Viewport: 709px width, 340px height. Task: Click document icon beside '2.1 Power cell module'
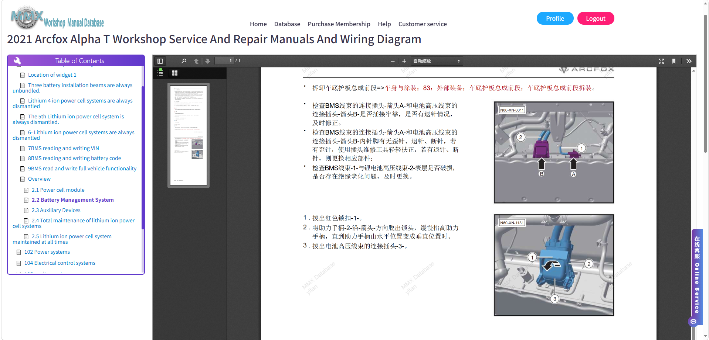[x=26, y=190]
